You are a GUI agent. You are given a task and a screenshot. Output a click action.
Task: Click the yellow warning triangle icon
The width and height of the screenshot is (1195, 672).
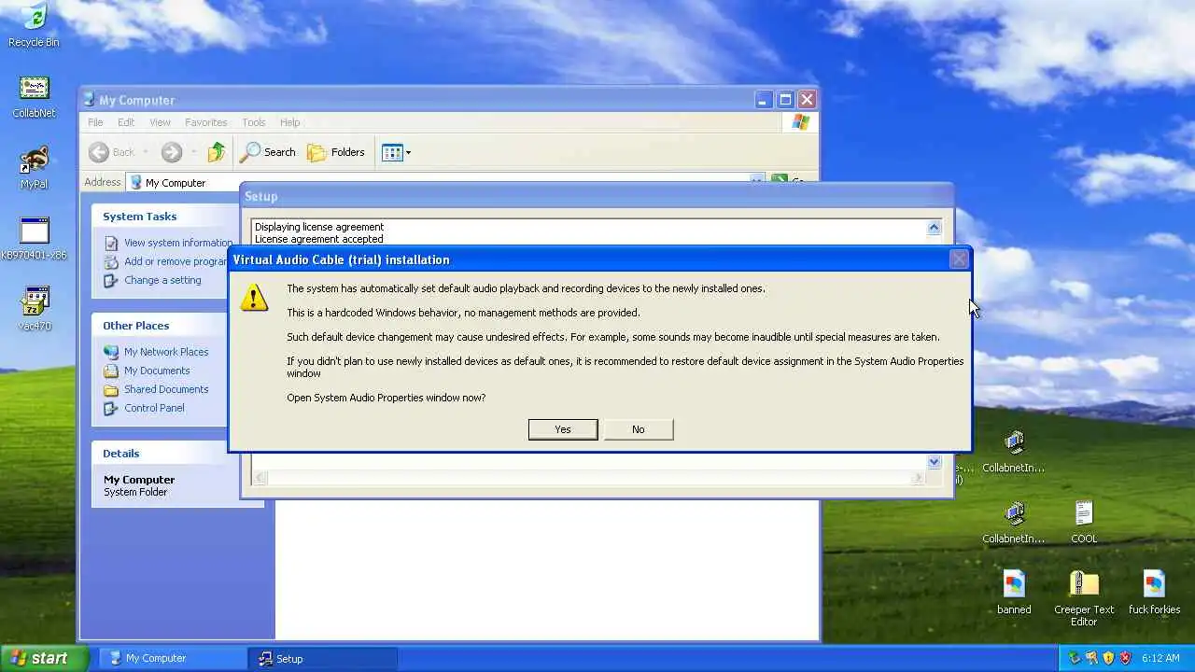254,298
